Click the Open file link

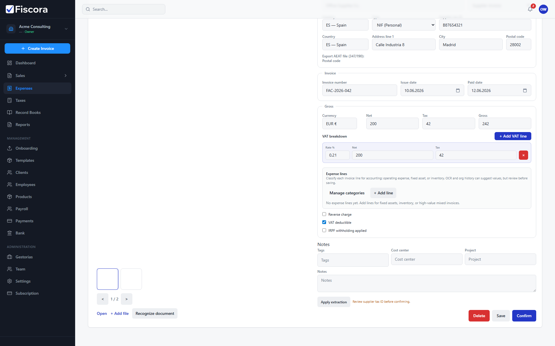click(x=102, y=313)
